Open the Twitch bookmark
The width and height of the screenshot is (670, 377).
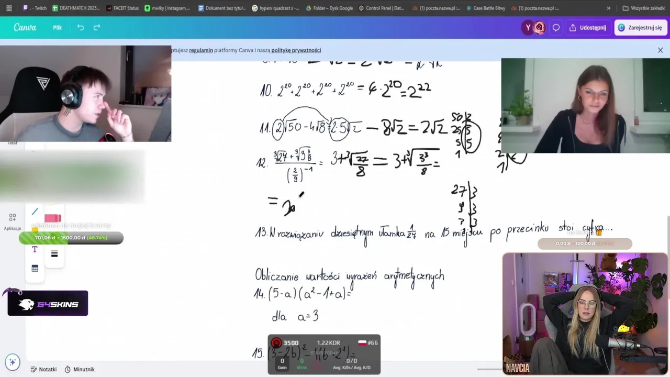tap(35, 8)
